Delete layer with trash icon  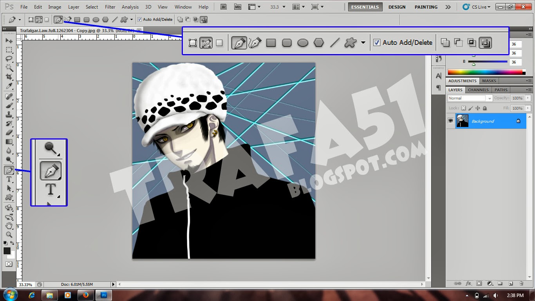(521, 283)
